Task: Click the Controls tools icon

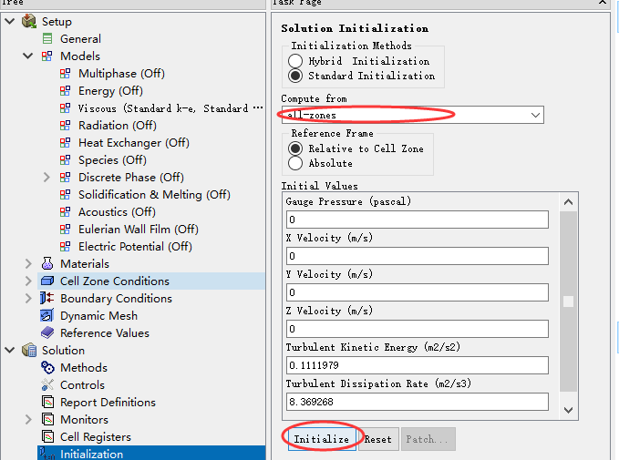Action: point(47,384)
